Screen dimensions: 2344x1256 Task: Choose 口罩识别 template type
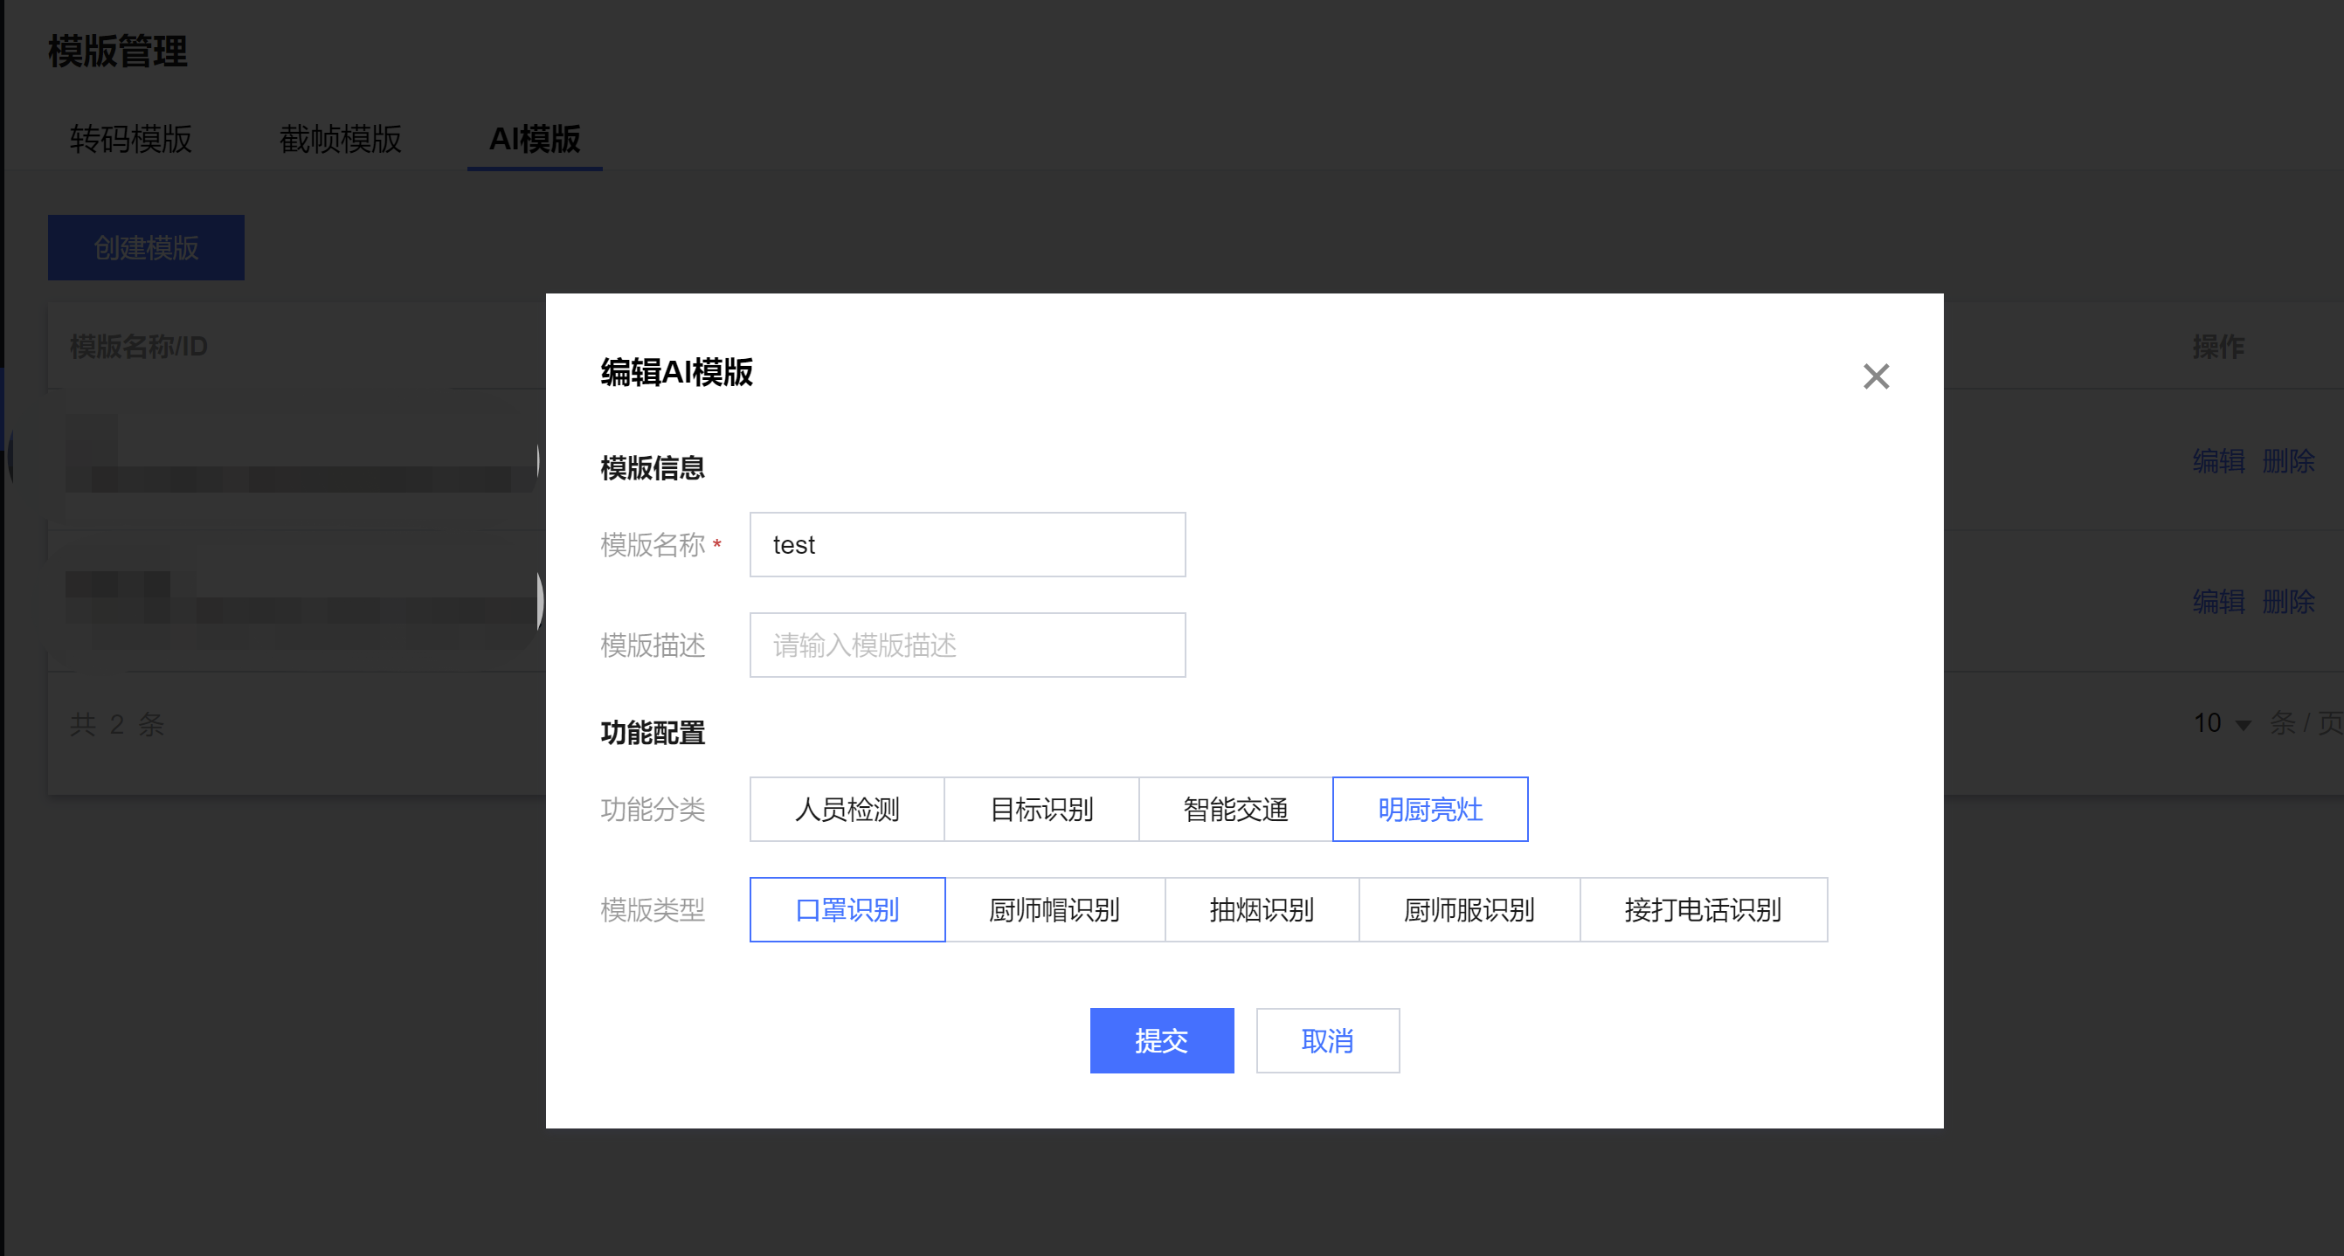click(847, 909)
